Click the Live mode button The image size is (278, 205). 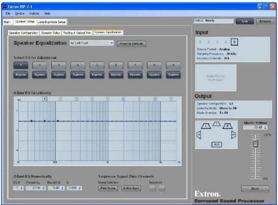[x=245, y=21]
